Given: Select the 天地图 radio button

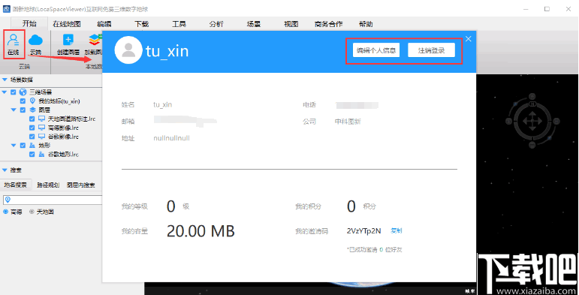Looking at the screenshot, I should point(32,212).
